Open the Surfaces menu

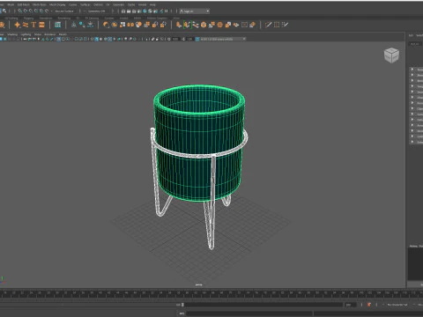[x=85, y=4]
